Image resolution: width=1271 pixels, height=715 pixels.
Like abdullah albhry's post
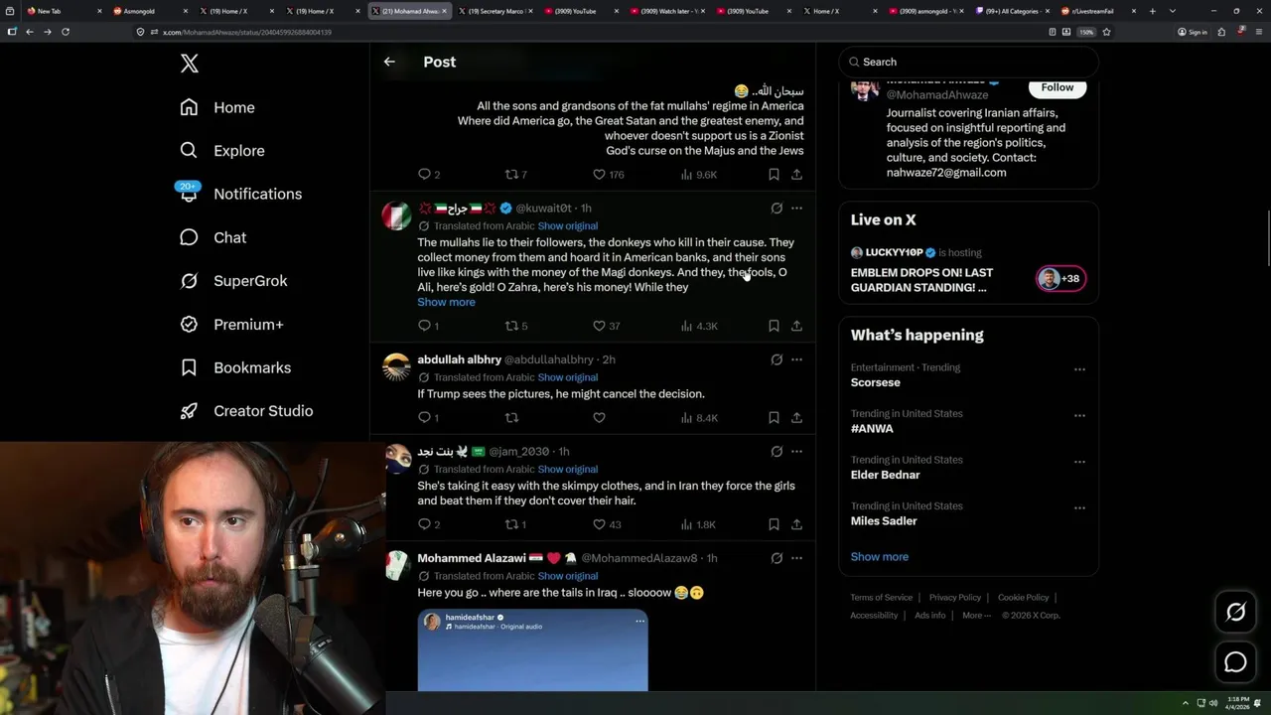pyautogui.click(x=599, y=418)
